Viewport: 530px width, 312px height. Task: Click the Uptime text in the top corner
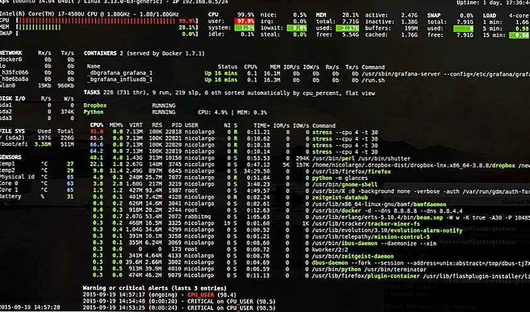(x=493, y=3)
